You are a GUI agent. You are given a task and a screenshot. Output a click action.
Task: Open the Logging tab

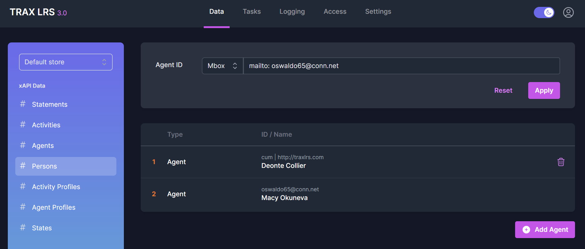coord(292,12)
